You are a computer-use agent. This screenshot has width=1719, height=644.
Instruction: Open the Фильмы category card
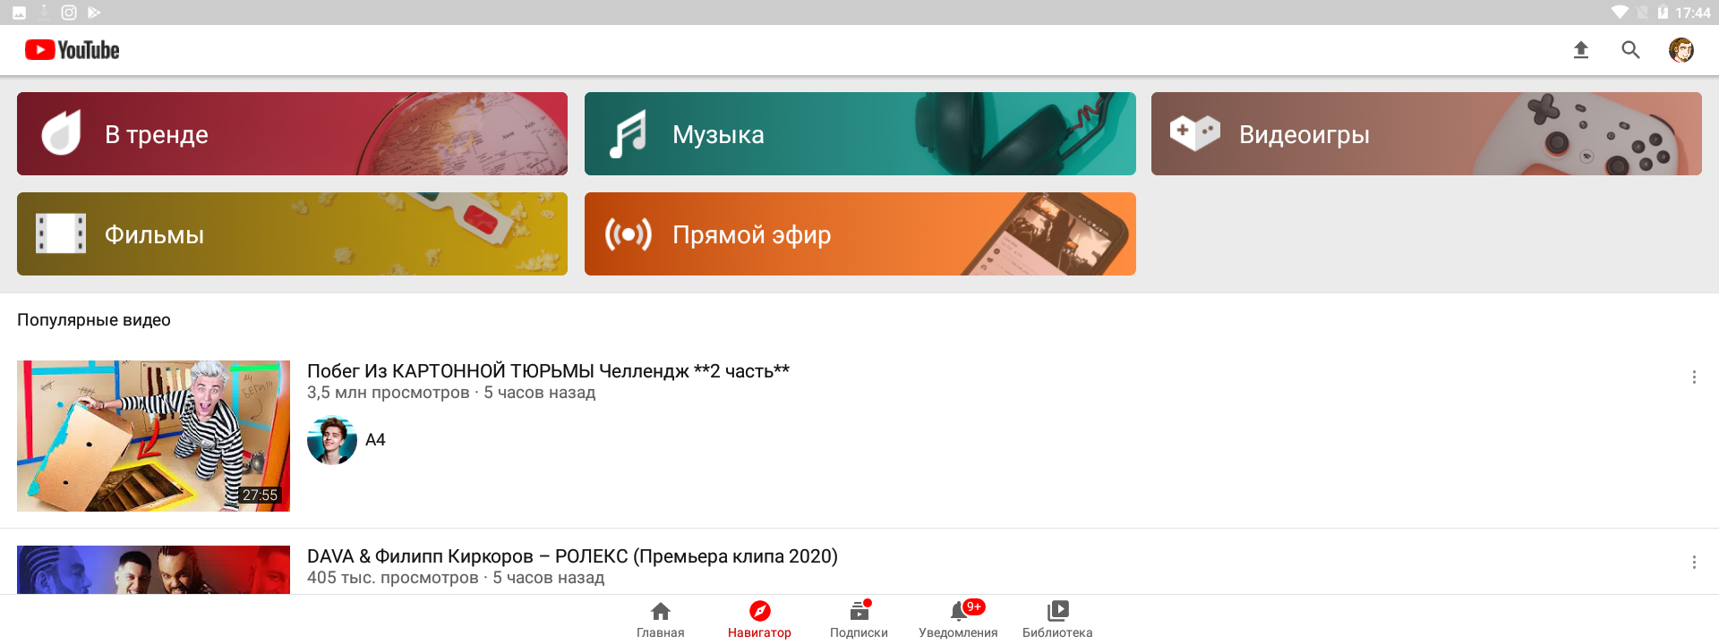point(292,234)
